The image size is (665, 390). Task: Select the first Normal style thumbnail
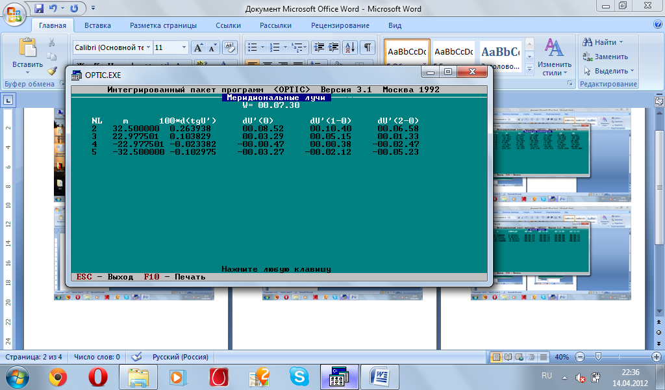coord(407,53)
